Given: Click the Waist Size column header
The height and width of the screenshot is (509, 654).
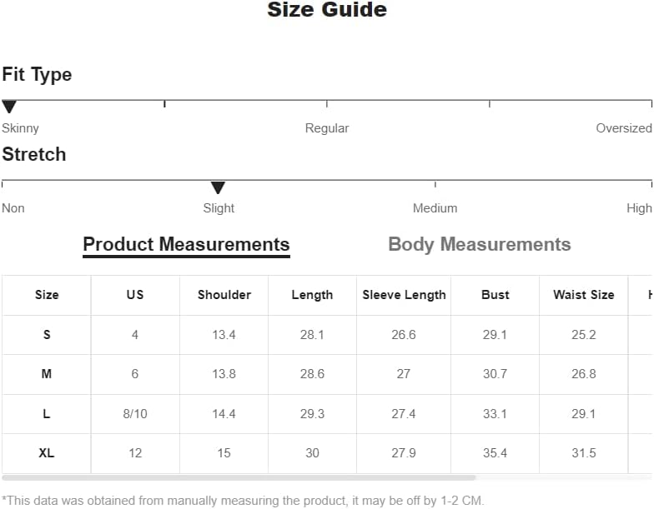Looking at the screenshot, I should tap(584, 295).
